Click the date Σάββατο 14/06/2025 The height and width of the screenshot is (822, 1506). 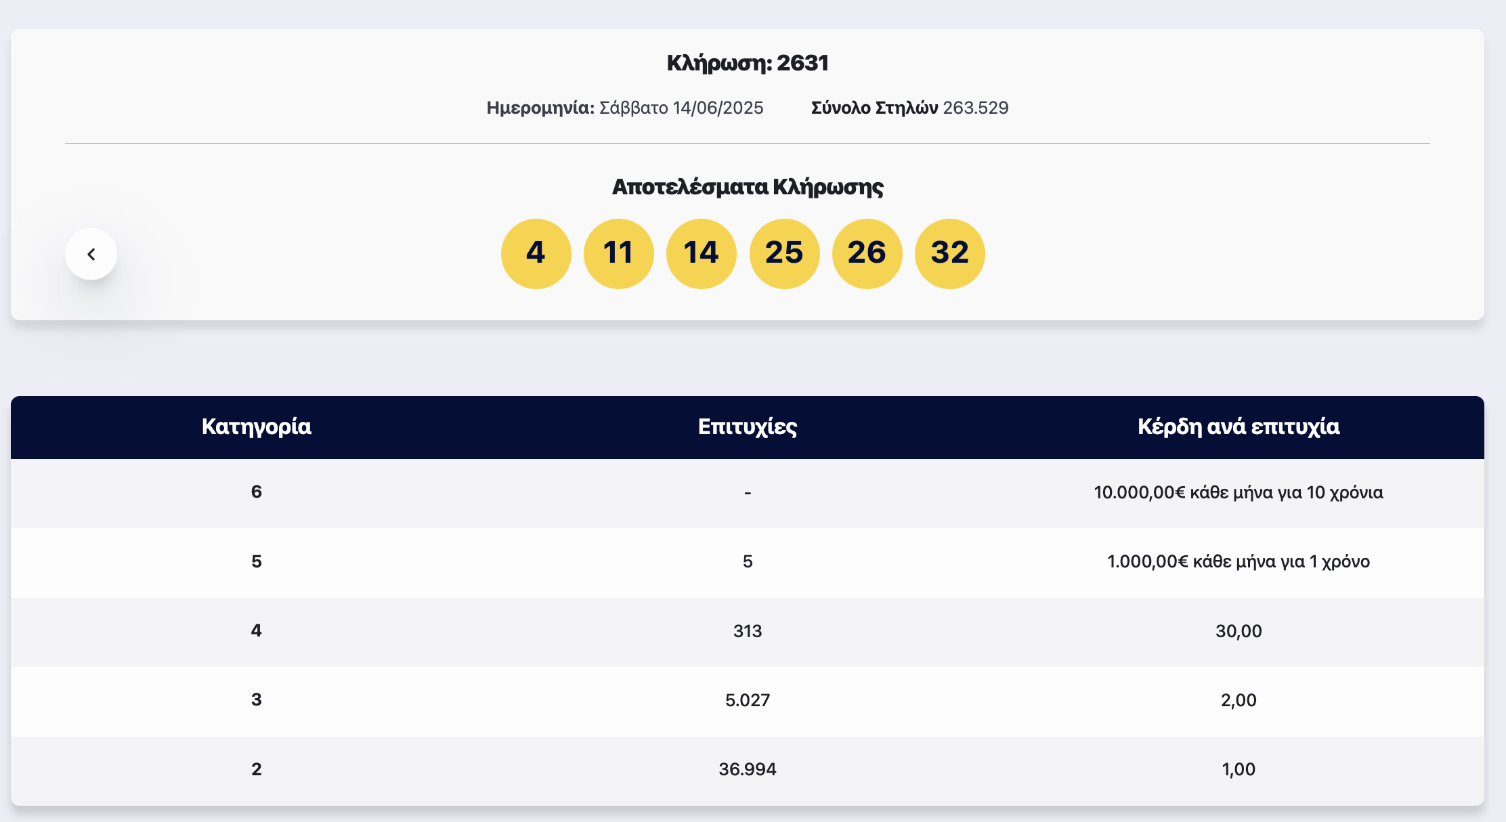coord(681,108)
